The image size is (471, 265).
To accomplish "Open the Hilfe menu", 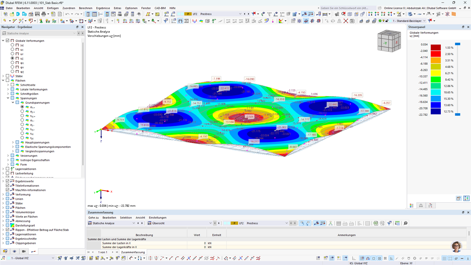I will coord(173,8).
